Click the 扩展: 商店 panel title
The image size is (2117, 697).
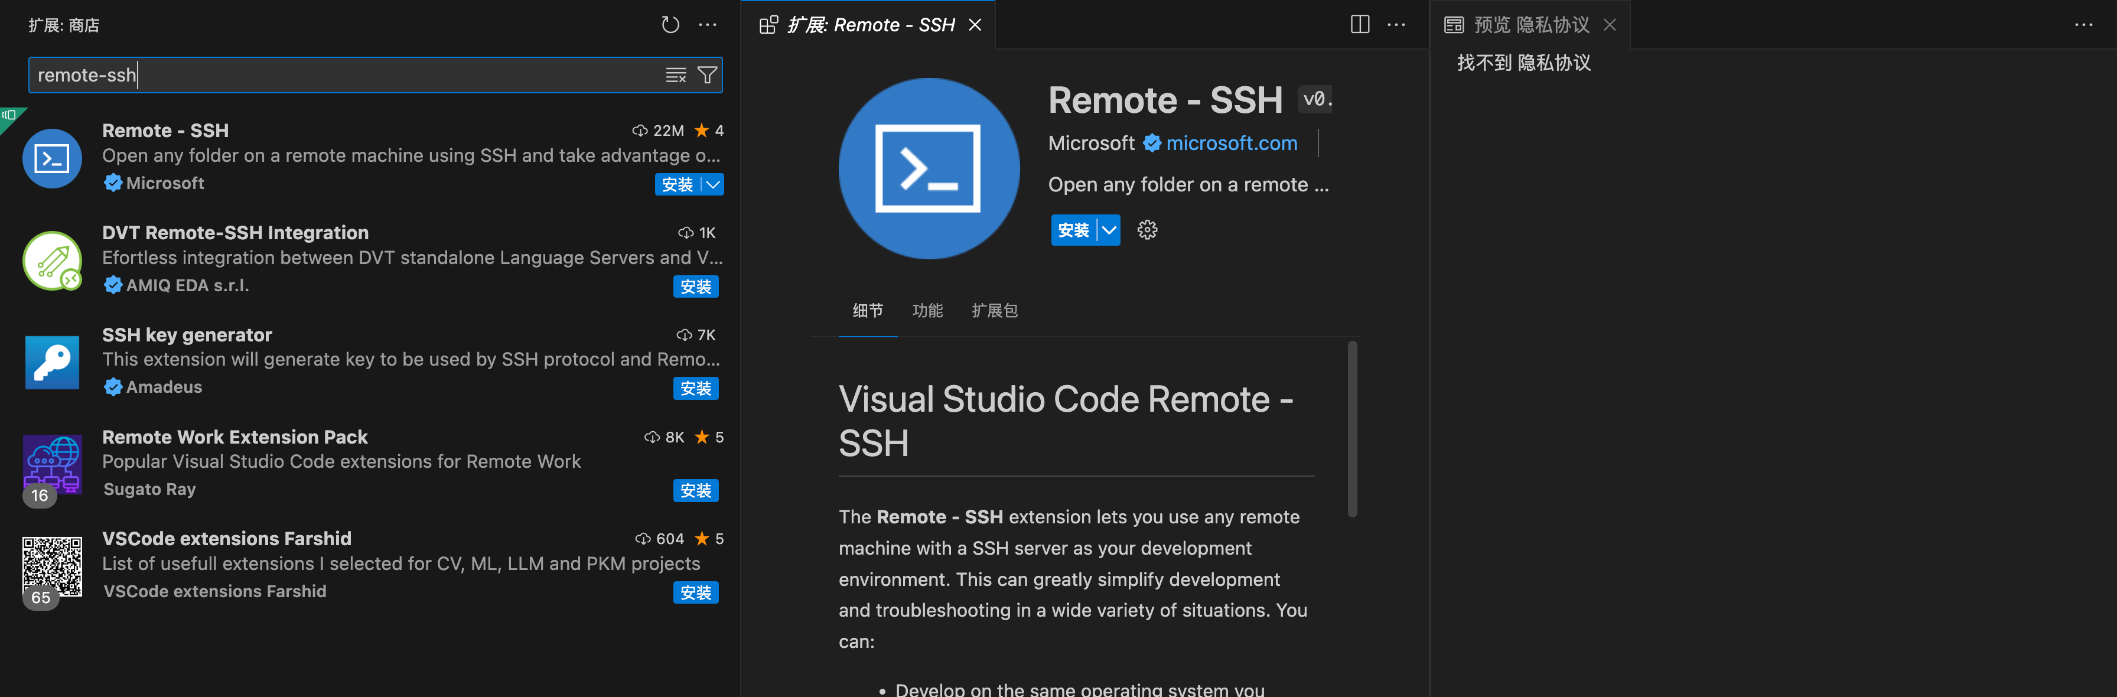pyautogui.click(x=64, y=25)
